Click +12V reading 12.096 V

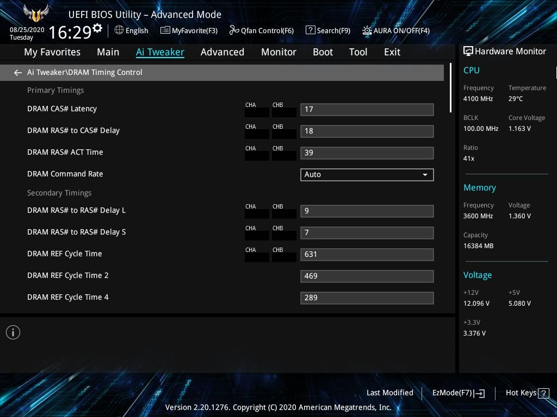pyautogui.click(x=476, y=304)
